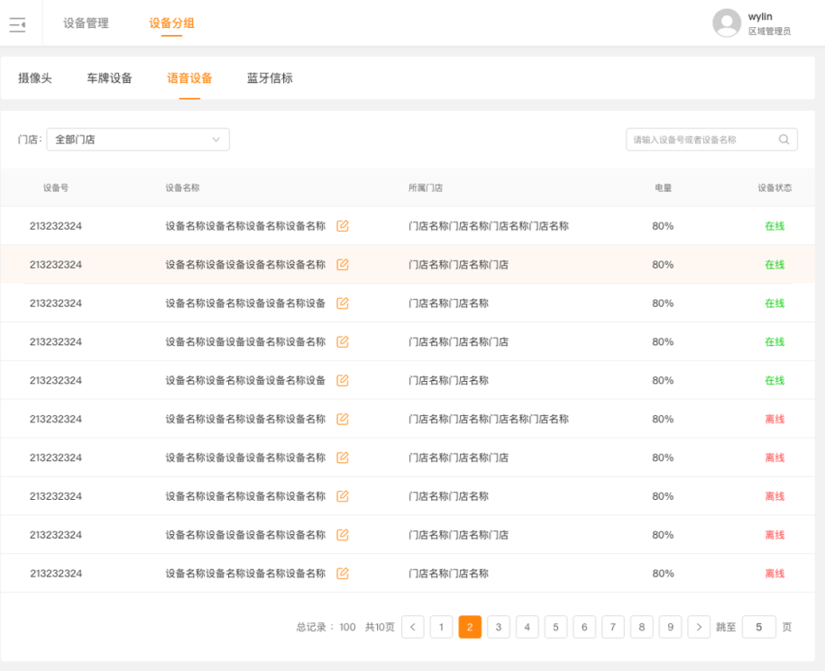This screenshot has width=825, height=671.
Task: Select the 语音设备 tab
Action: [188, 78]
